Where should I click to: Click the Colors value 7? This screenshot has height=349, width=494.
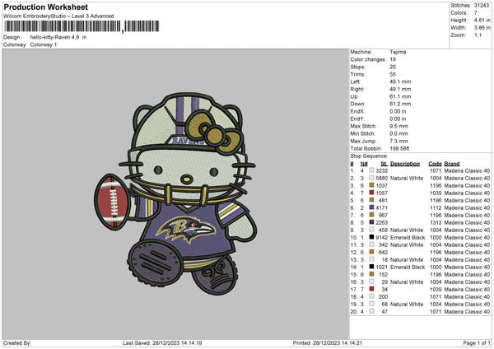(x=475, y=13)
